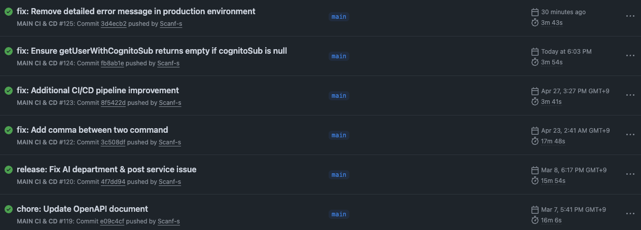Click stopwatch icon beside 17m 48s duration
This screenshot has width=641, height=230.
pos(535,141)
